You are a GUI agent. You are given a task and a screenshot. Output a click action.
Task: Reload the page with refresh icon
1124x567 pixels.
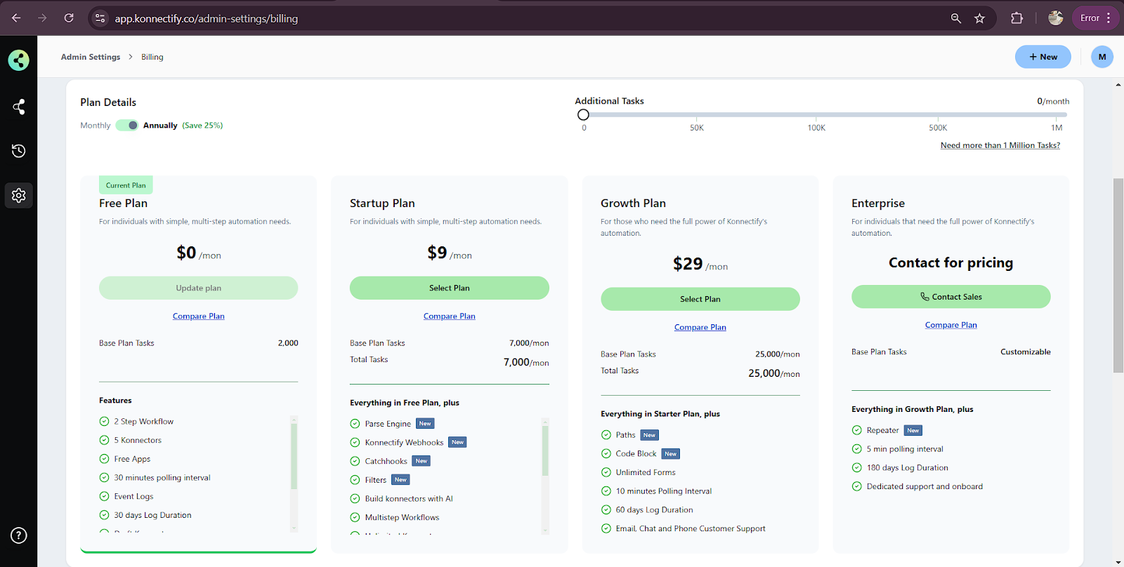69,18
